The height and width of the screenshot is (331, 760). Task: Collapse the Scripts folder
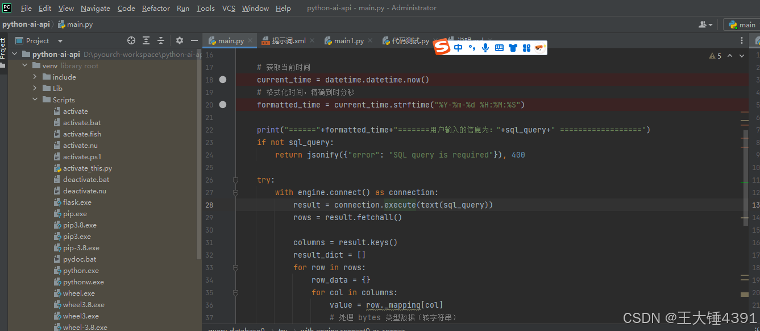click(34, 100)
